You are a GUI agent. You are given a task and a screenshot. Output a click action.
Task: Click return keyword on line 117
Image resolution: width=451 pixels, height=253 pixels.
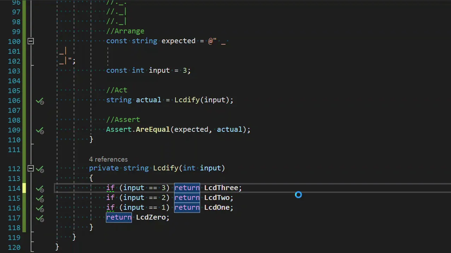coord(119,217)
